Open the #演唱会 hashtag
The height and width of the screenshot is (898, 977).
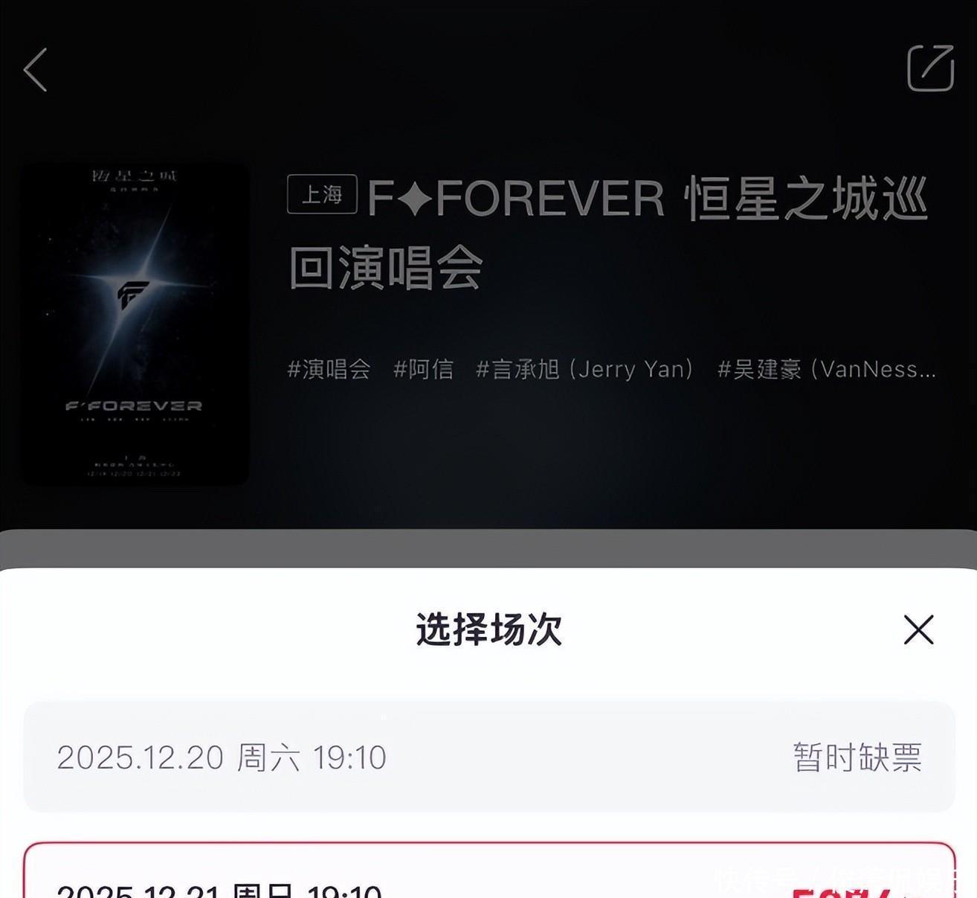point(329,369)
